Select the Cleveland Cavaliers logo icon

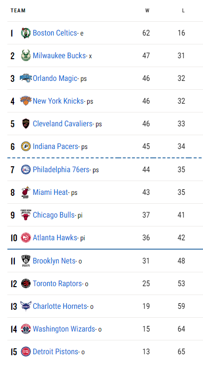pyautogui.click(x=26, y=123)
